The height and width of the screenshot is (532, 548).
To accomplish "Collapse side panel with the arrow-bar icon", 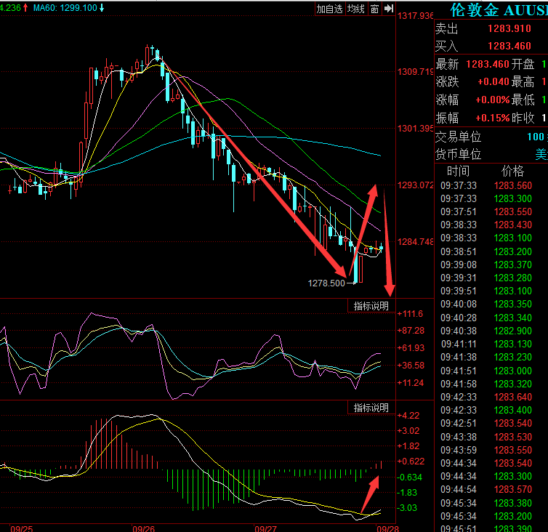I will coord(389,9).
